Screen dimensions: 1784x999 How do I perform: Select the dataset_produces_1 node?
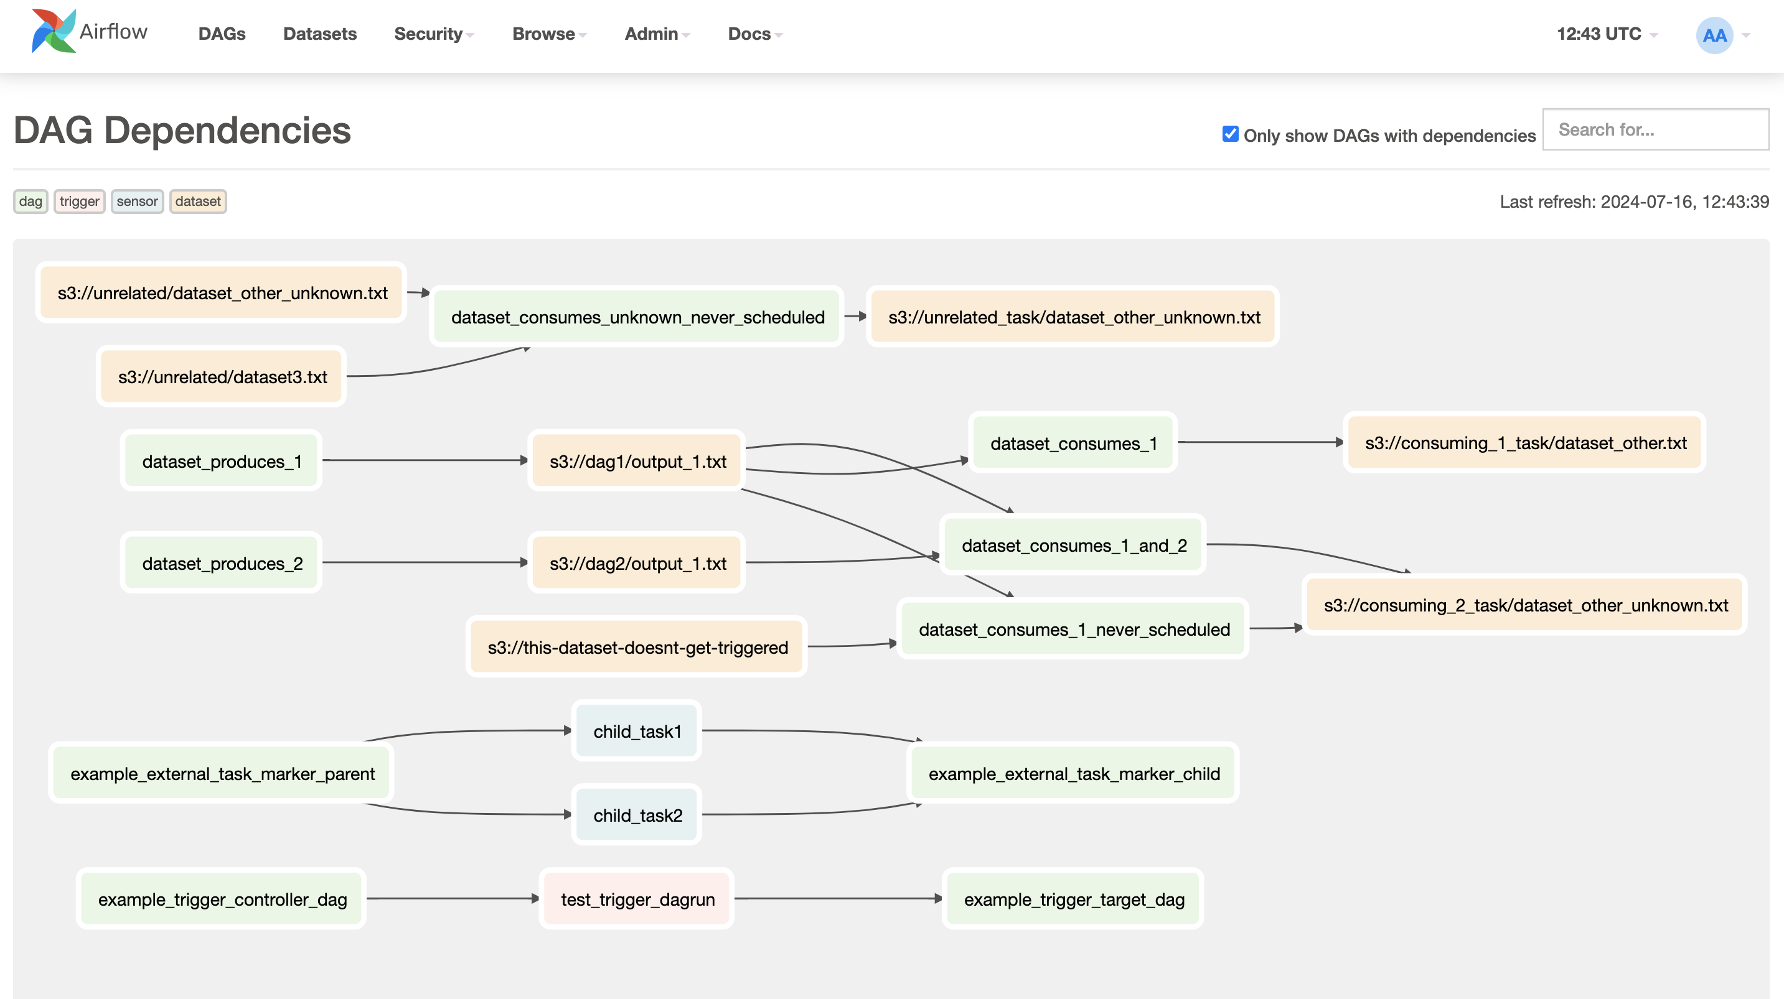pos(220,460)
